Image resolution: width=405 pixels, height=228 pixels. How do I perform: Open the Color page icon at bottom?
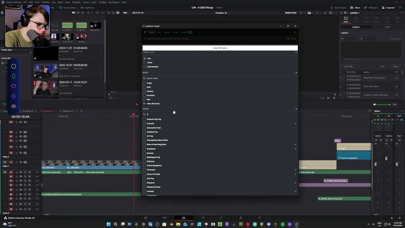[221, 218]
